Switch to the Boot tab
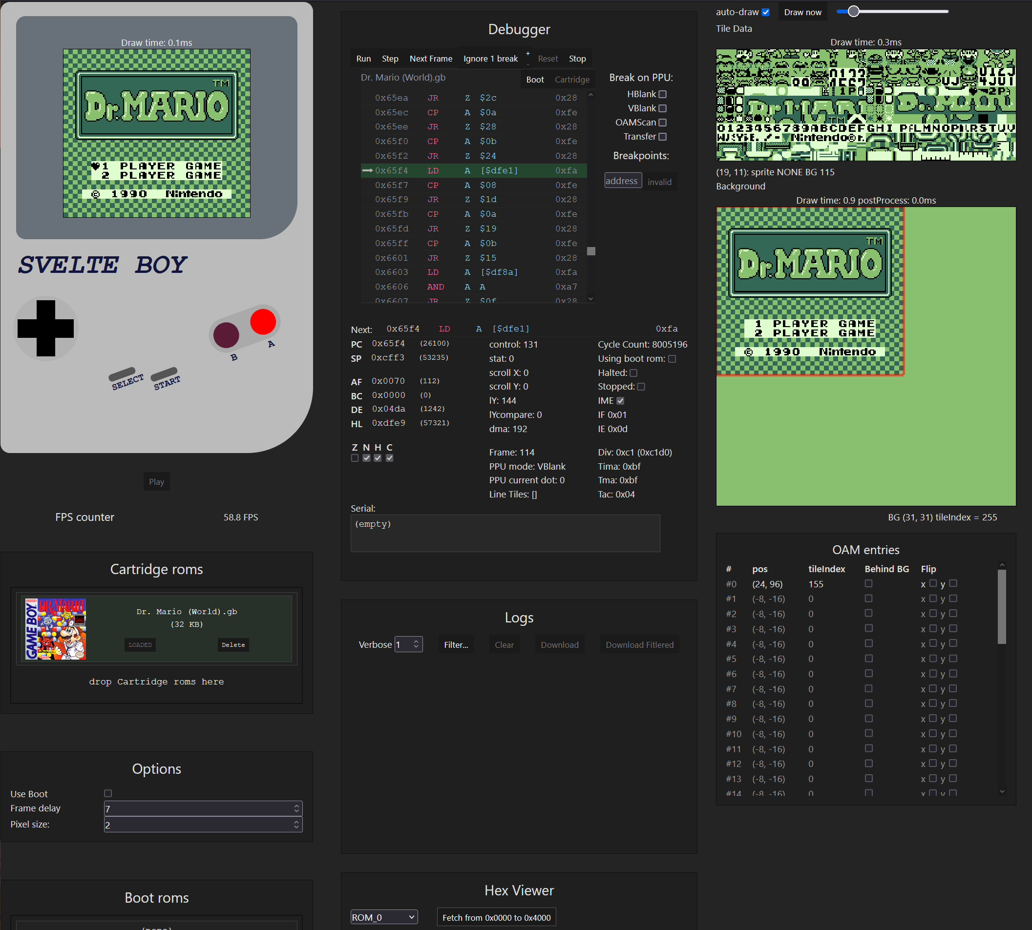The image size is (1032, 930). 535,79
